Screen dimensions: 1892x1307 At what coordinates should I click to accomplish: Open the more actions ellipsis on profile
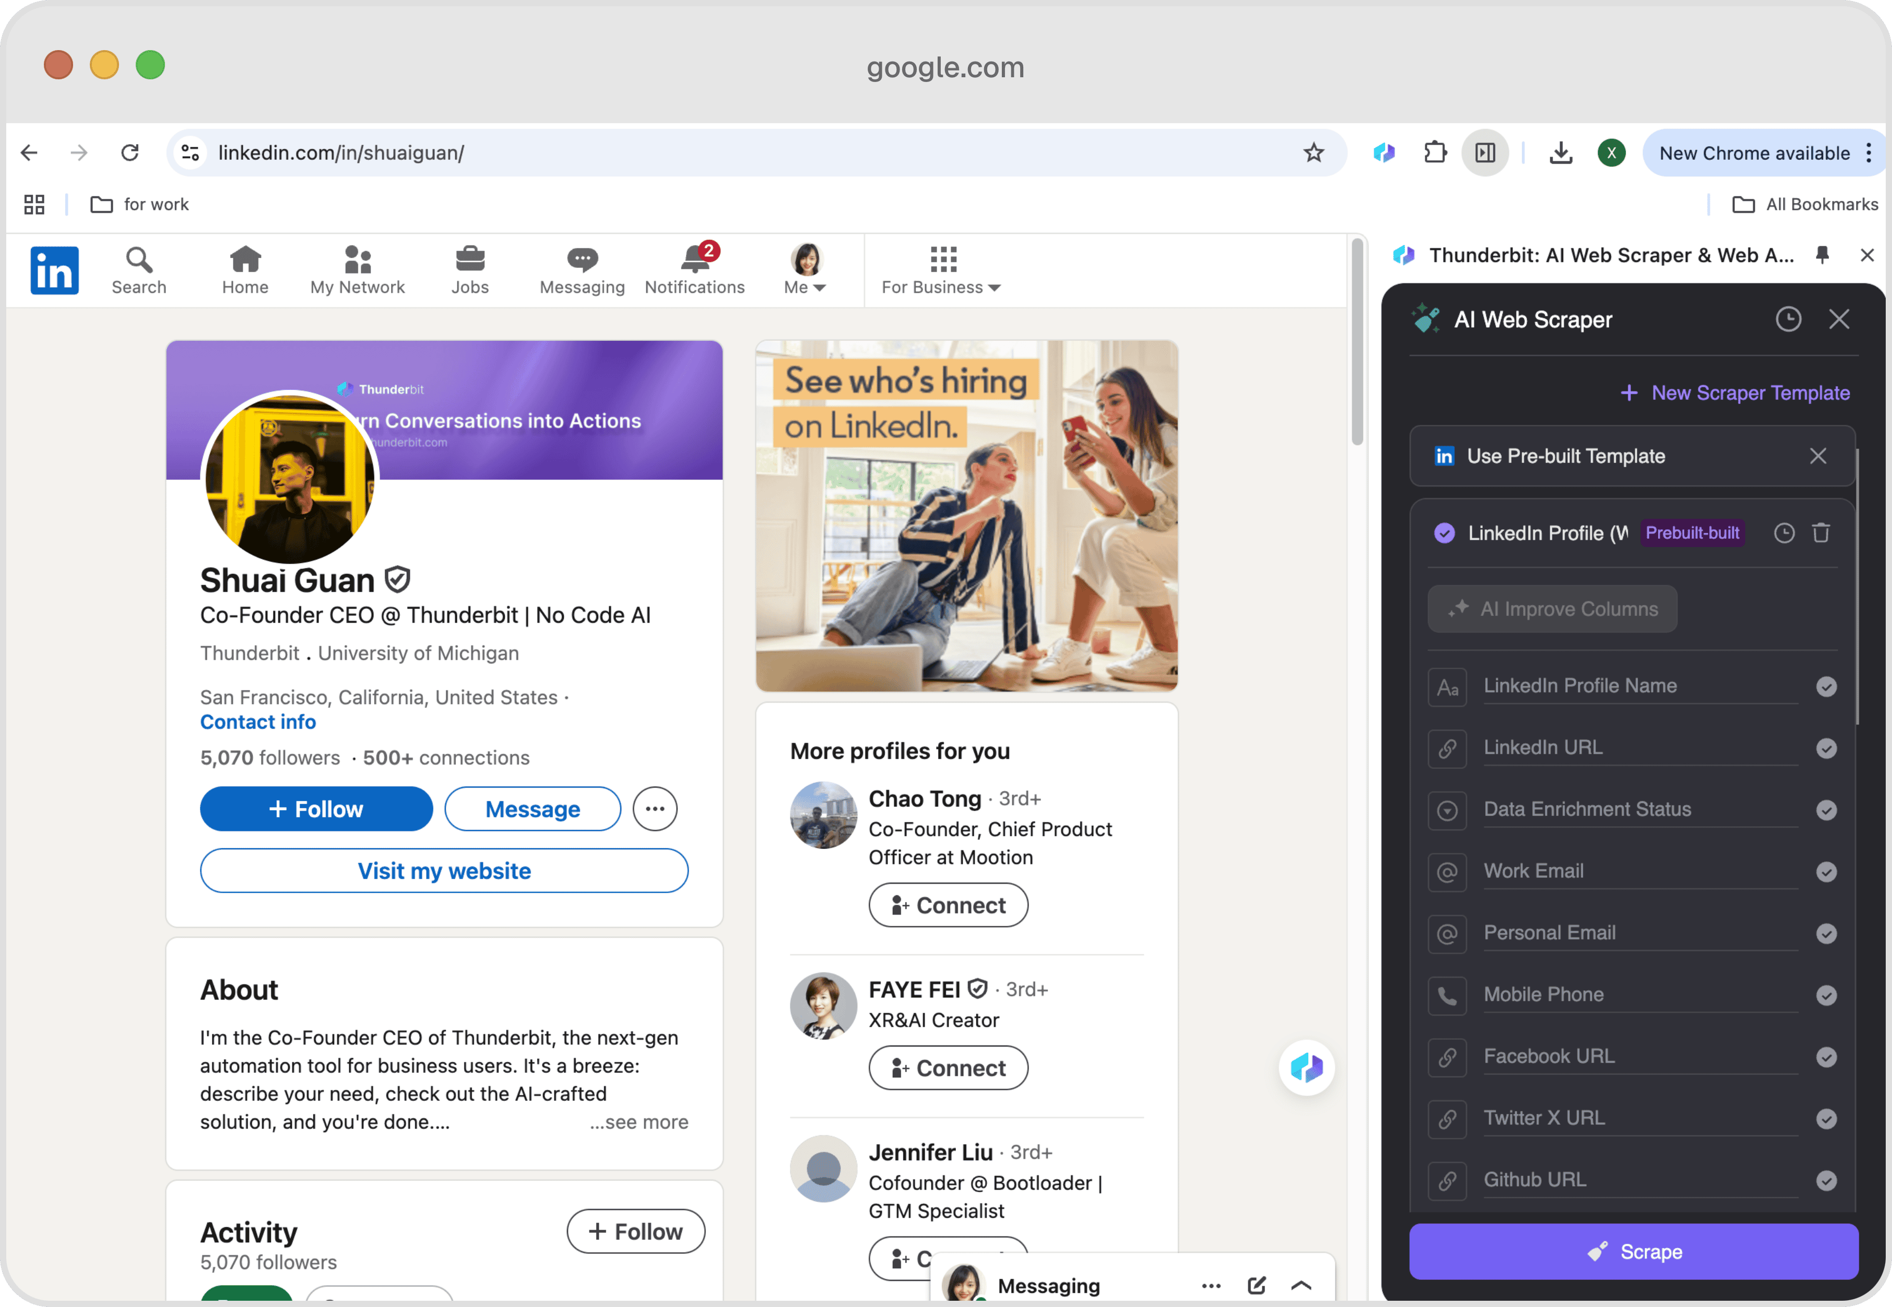(x=654, y=809)
